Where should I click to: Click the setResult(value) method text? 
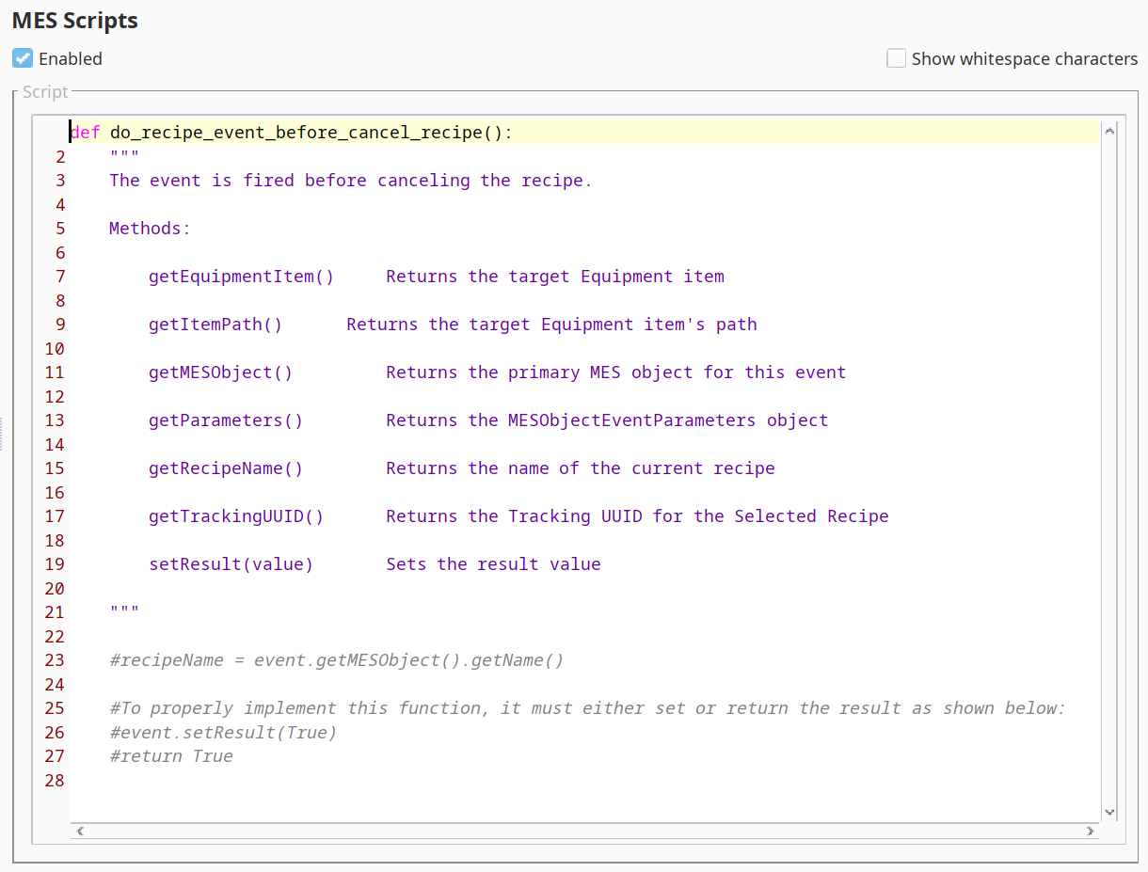tap(231, 564)
